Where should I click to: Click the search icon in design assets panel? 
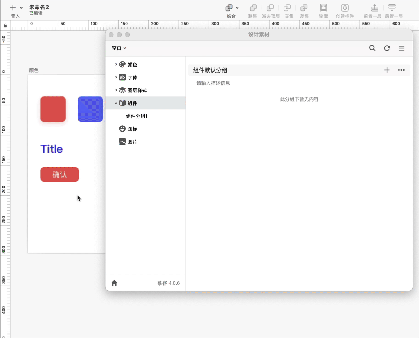point(372,48)
